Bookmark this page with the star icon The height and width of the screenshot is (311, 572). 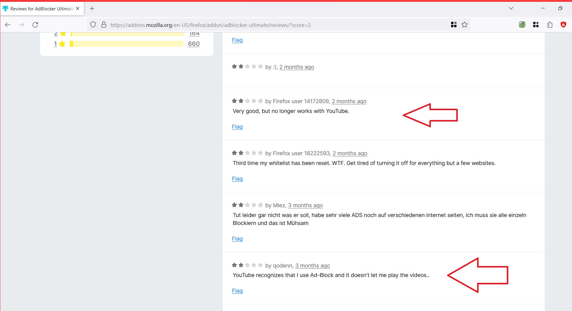click(x=465, y=25)
